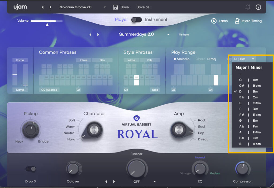Set Amp to Soul
The width and height of the screenshot is (274, 188).
(201, 126)
